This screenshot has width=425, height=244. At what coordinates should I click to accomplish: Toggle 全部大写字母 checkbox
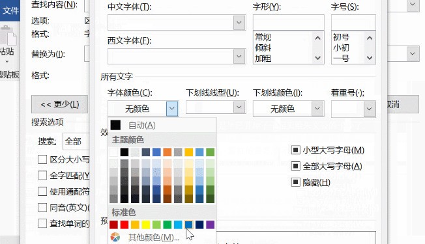[295, 166]
